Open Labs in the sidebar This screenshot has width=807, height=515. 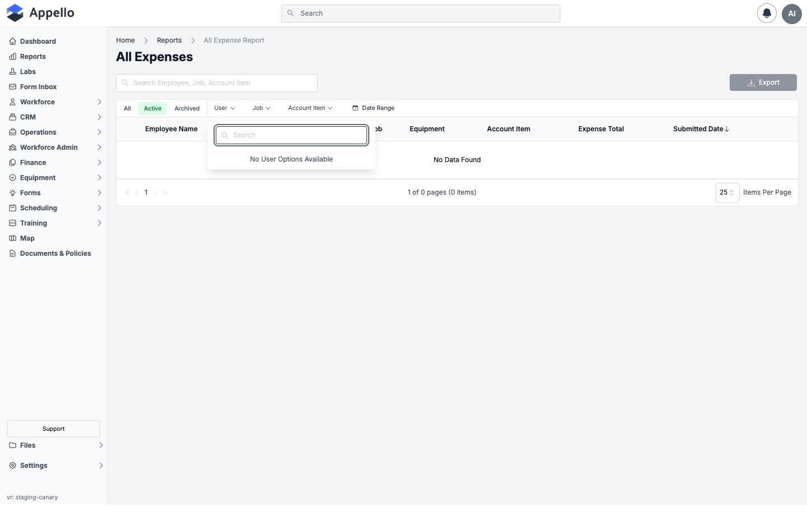(27, 72)
